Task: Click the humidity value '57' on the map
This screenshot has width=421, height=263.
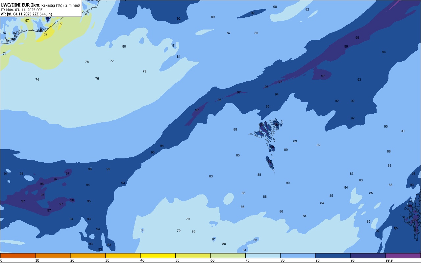Action: [x=27, y=21]
